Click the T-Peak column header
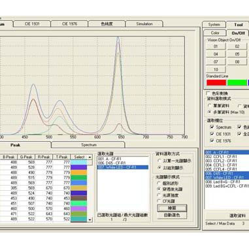 pyautogui.click(x=61, y=157)
